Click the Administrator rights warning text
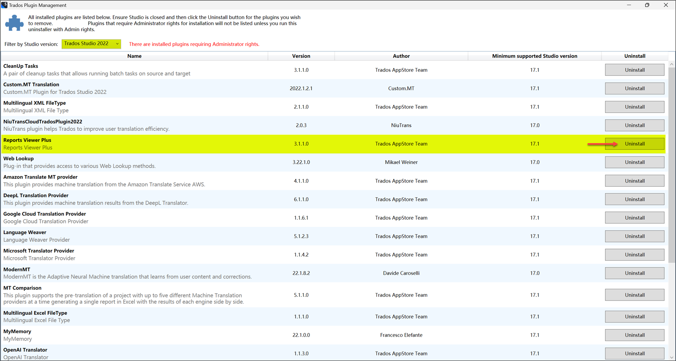 [194, 44]
